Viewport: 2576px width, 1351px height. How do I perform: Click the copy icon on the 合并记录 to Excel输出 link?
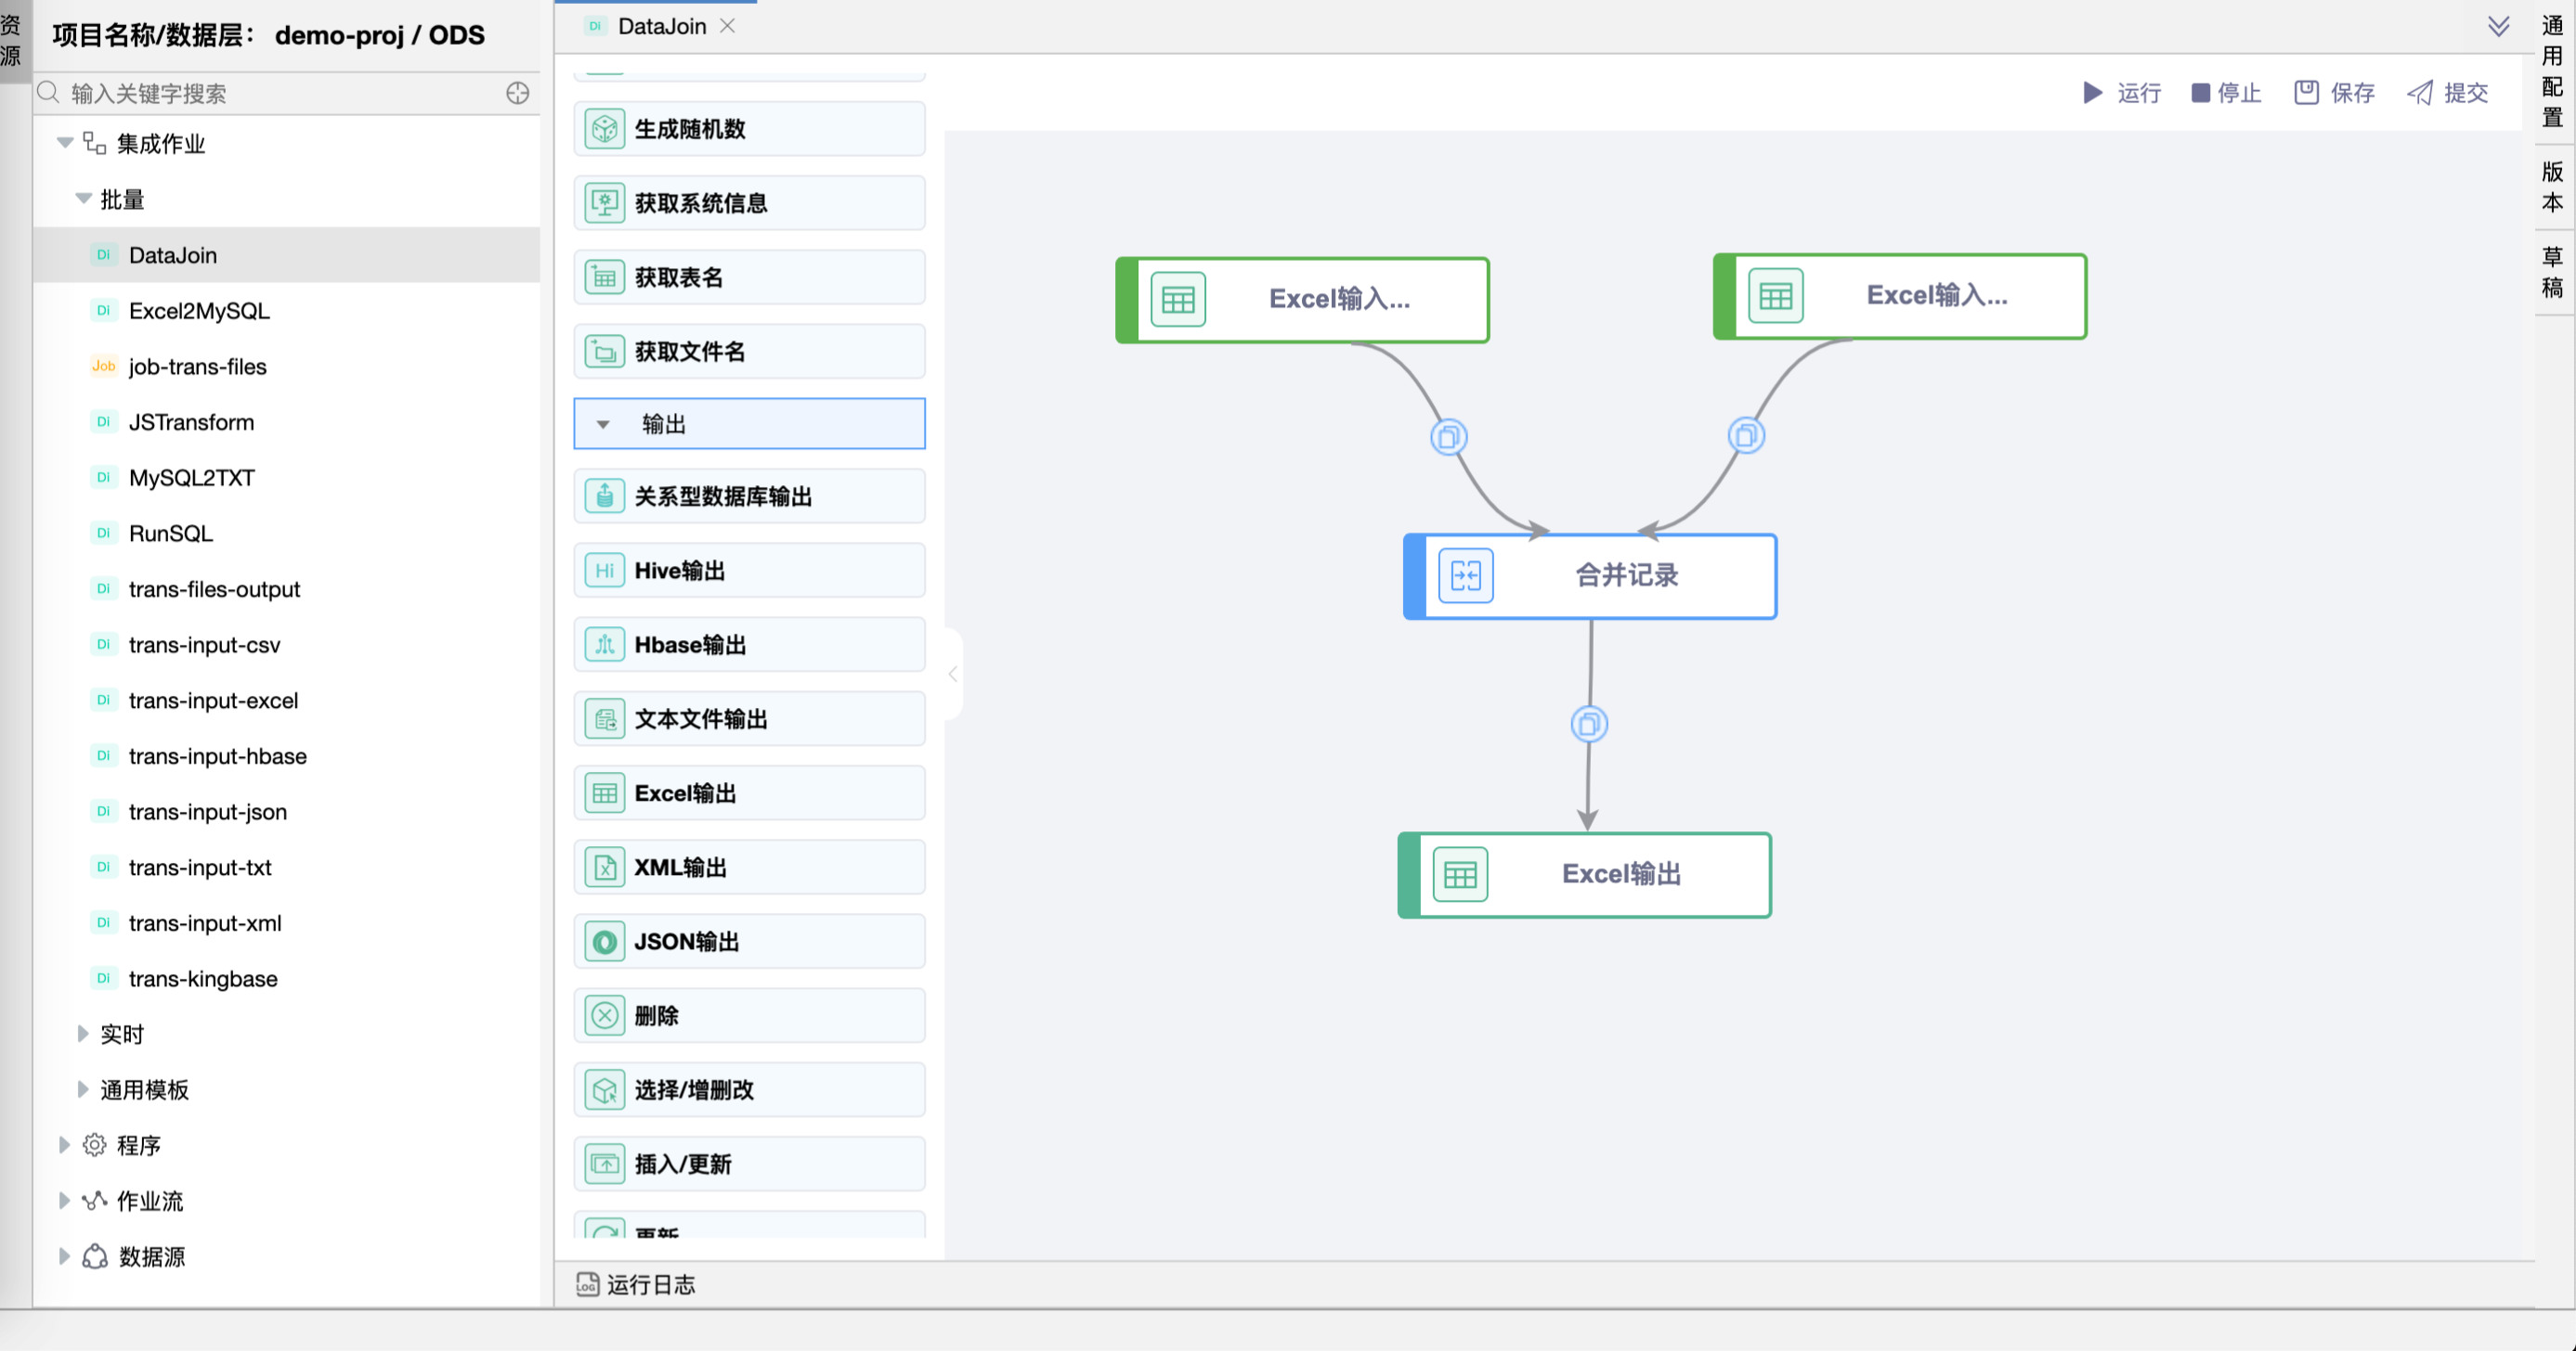pyautogui.click(x=1589, y=725)
